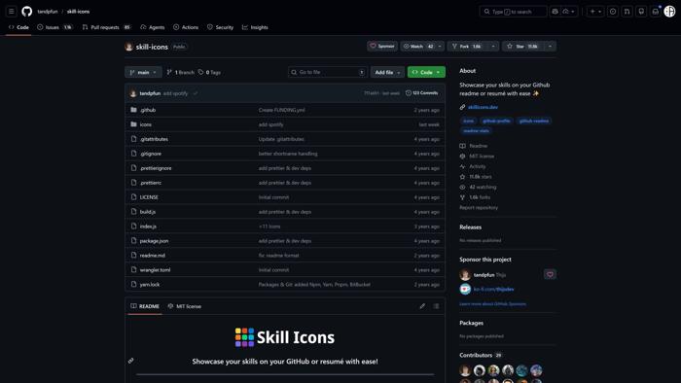Screen dimensions: 681x383
Task: Open the wrangler.toml file
Action: (155, 270)
